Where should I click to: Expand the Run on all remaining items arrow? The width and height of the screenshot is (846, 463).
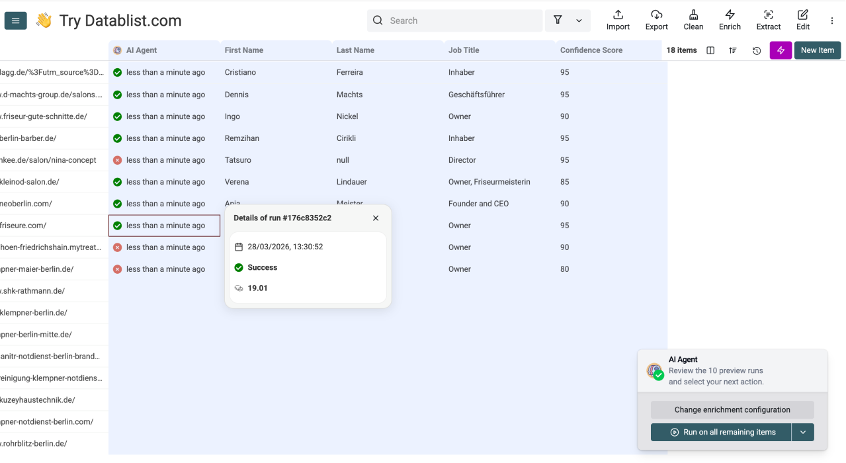point(802,432)
